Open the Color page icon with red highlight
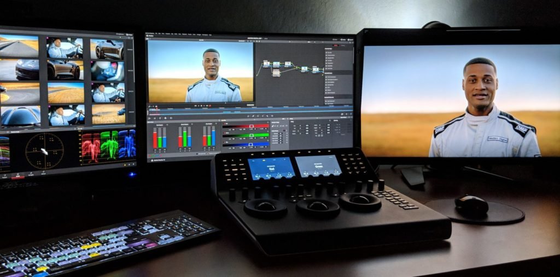560x277 pixels. coord(17,175)
